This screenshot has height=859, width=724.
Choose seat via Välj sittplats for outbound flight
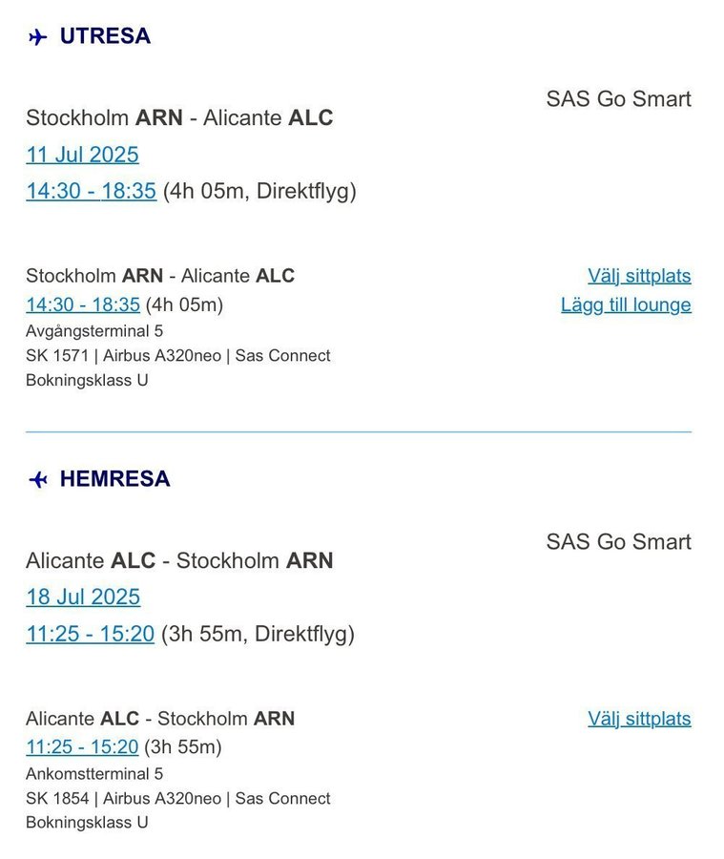click(x=639, y=276)
